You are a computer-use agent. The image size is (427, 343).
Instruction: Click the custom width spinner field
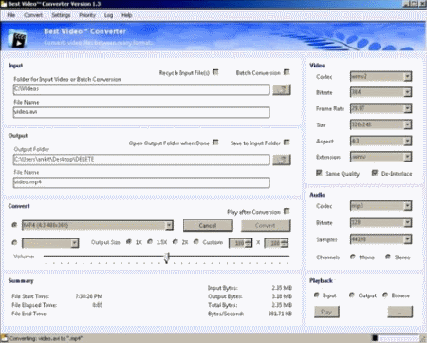pyautogui.click(x=240, y=243)
